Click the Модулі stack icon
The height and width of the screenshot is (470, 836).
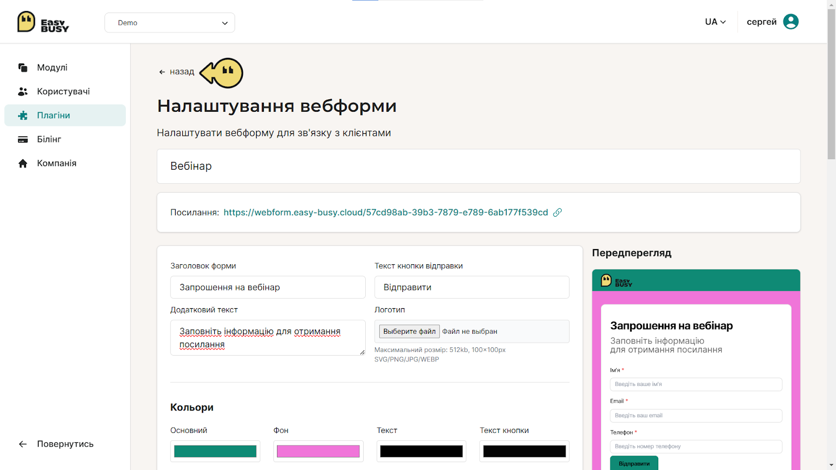[x=23, y=67]
